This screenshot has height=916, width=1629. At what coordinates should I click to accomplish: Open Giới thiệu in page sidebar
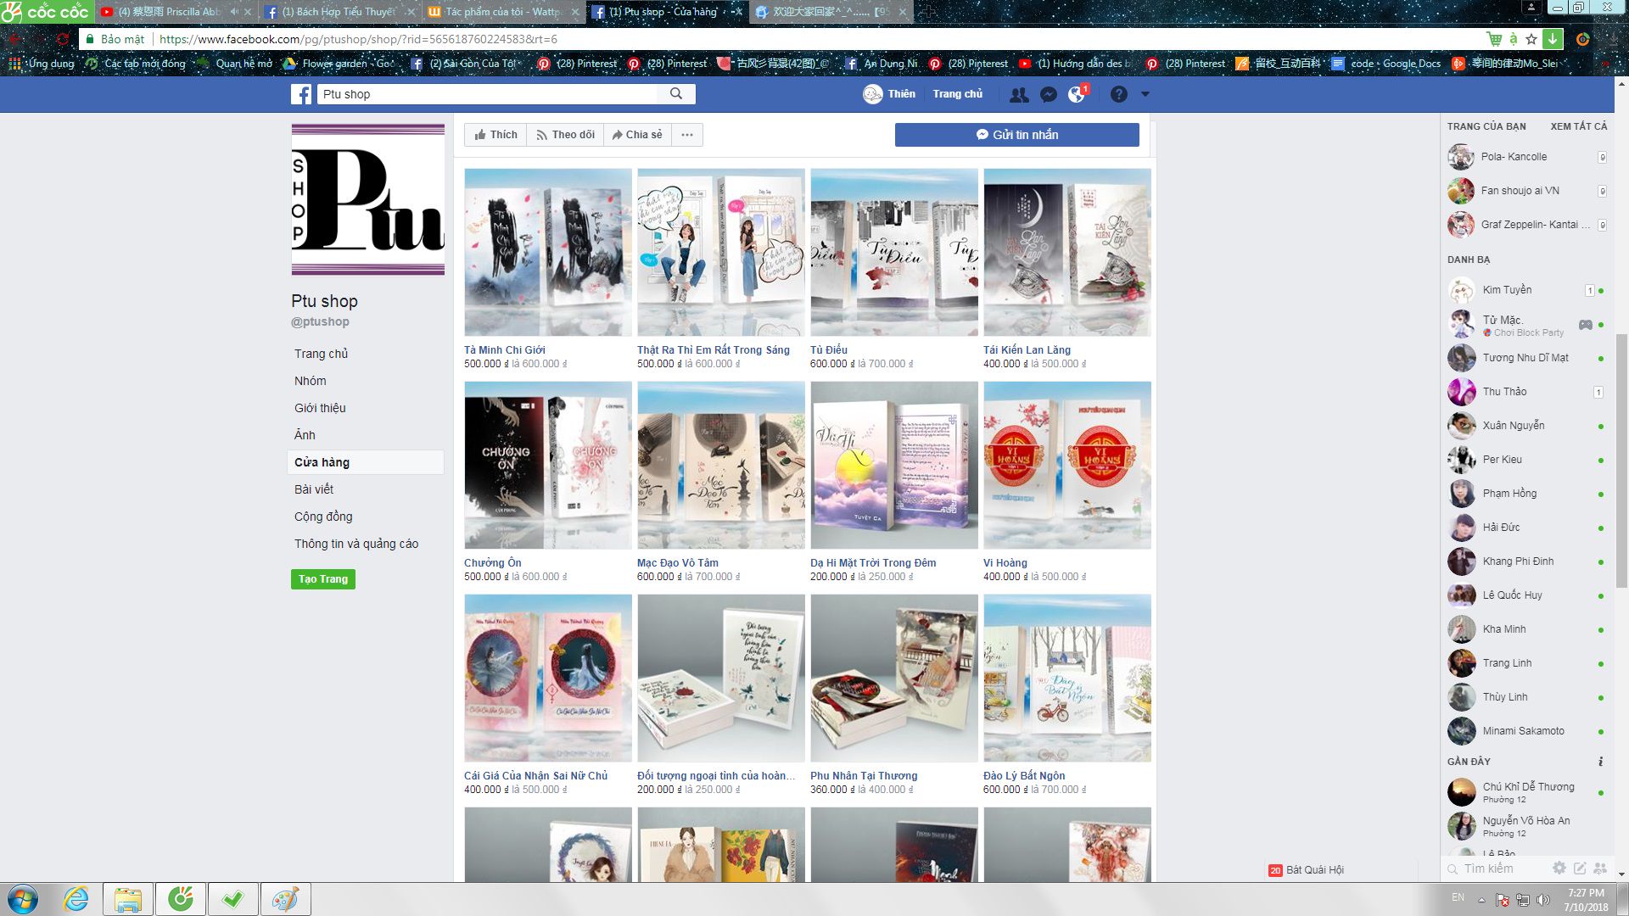[x=320, y=408]
